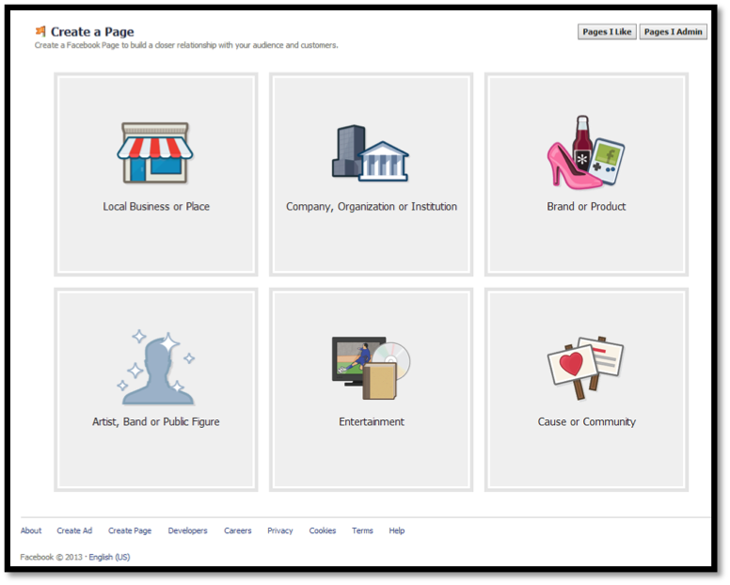This screenshot has width=730, height=585.
Task: Open the Pages I Admin button
Action: click(x=673, y=32)
